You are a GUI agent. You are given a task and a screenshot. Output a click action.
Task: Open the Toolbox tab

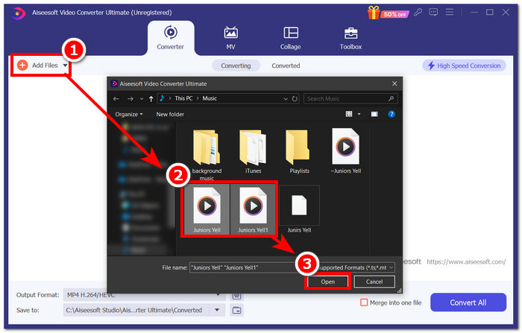click(x=350, y=38)
